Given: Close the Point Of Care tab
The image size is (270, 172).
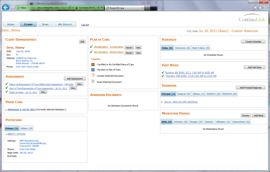Looking at the screenshot, I should [x=142, y=8].
